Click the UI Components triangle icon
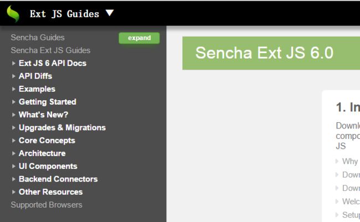The height and width of the screenshot is (222, 360). pyautogui.click(x=13, y=166)
